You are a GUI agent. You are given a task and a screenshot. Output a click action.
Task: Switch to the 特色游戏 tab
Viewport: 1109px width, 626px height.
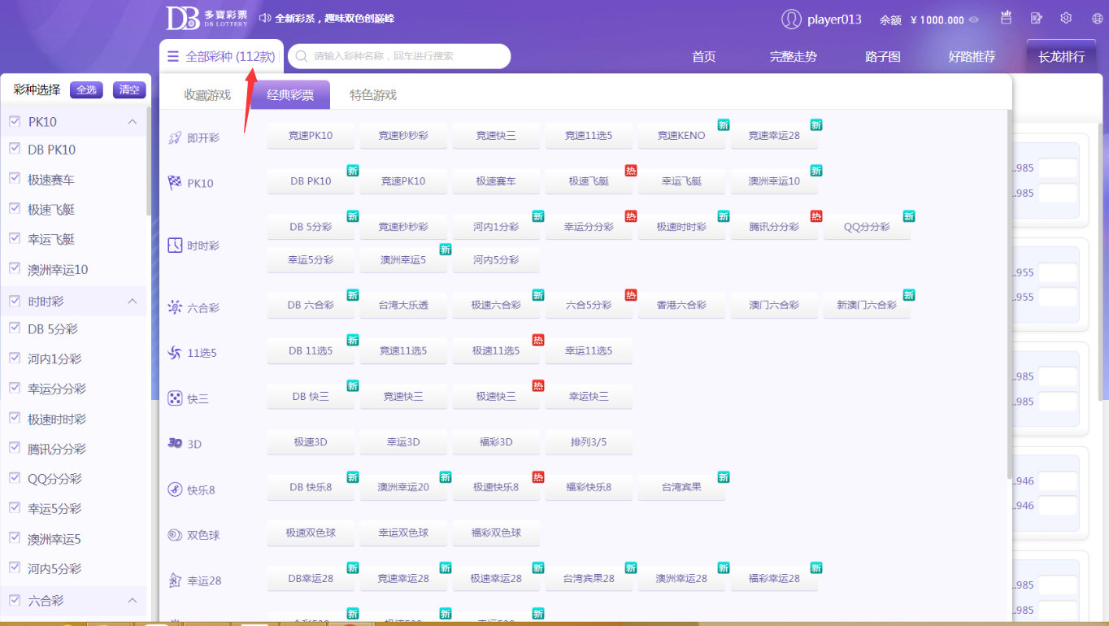(x=373, y=95)
